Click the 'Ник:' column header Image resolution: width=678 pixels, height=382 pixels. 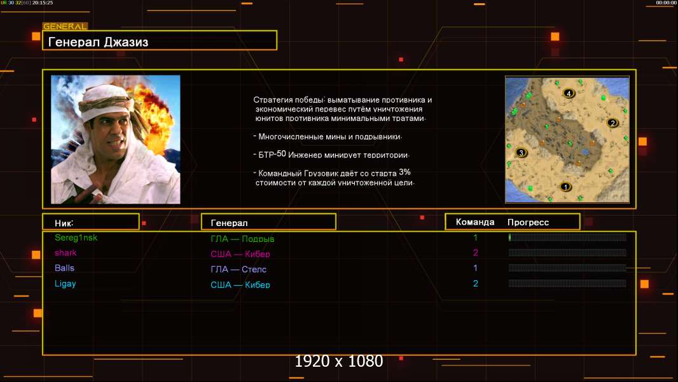91,222
